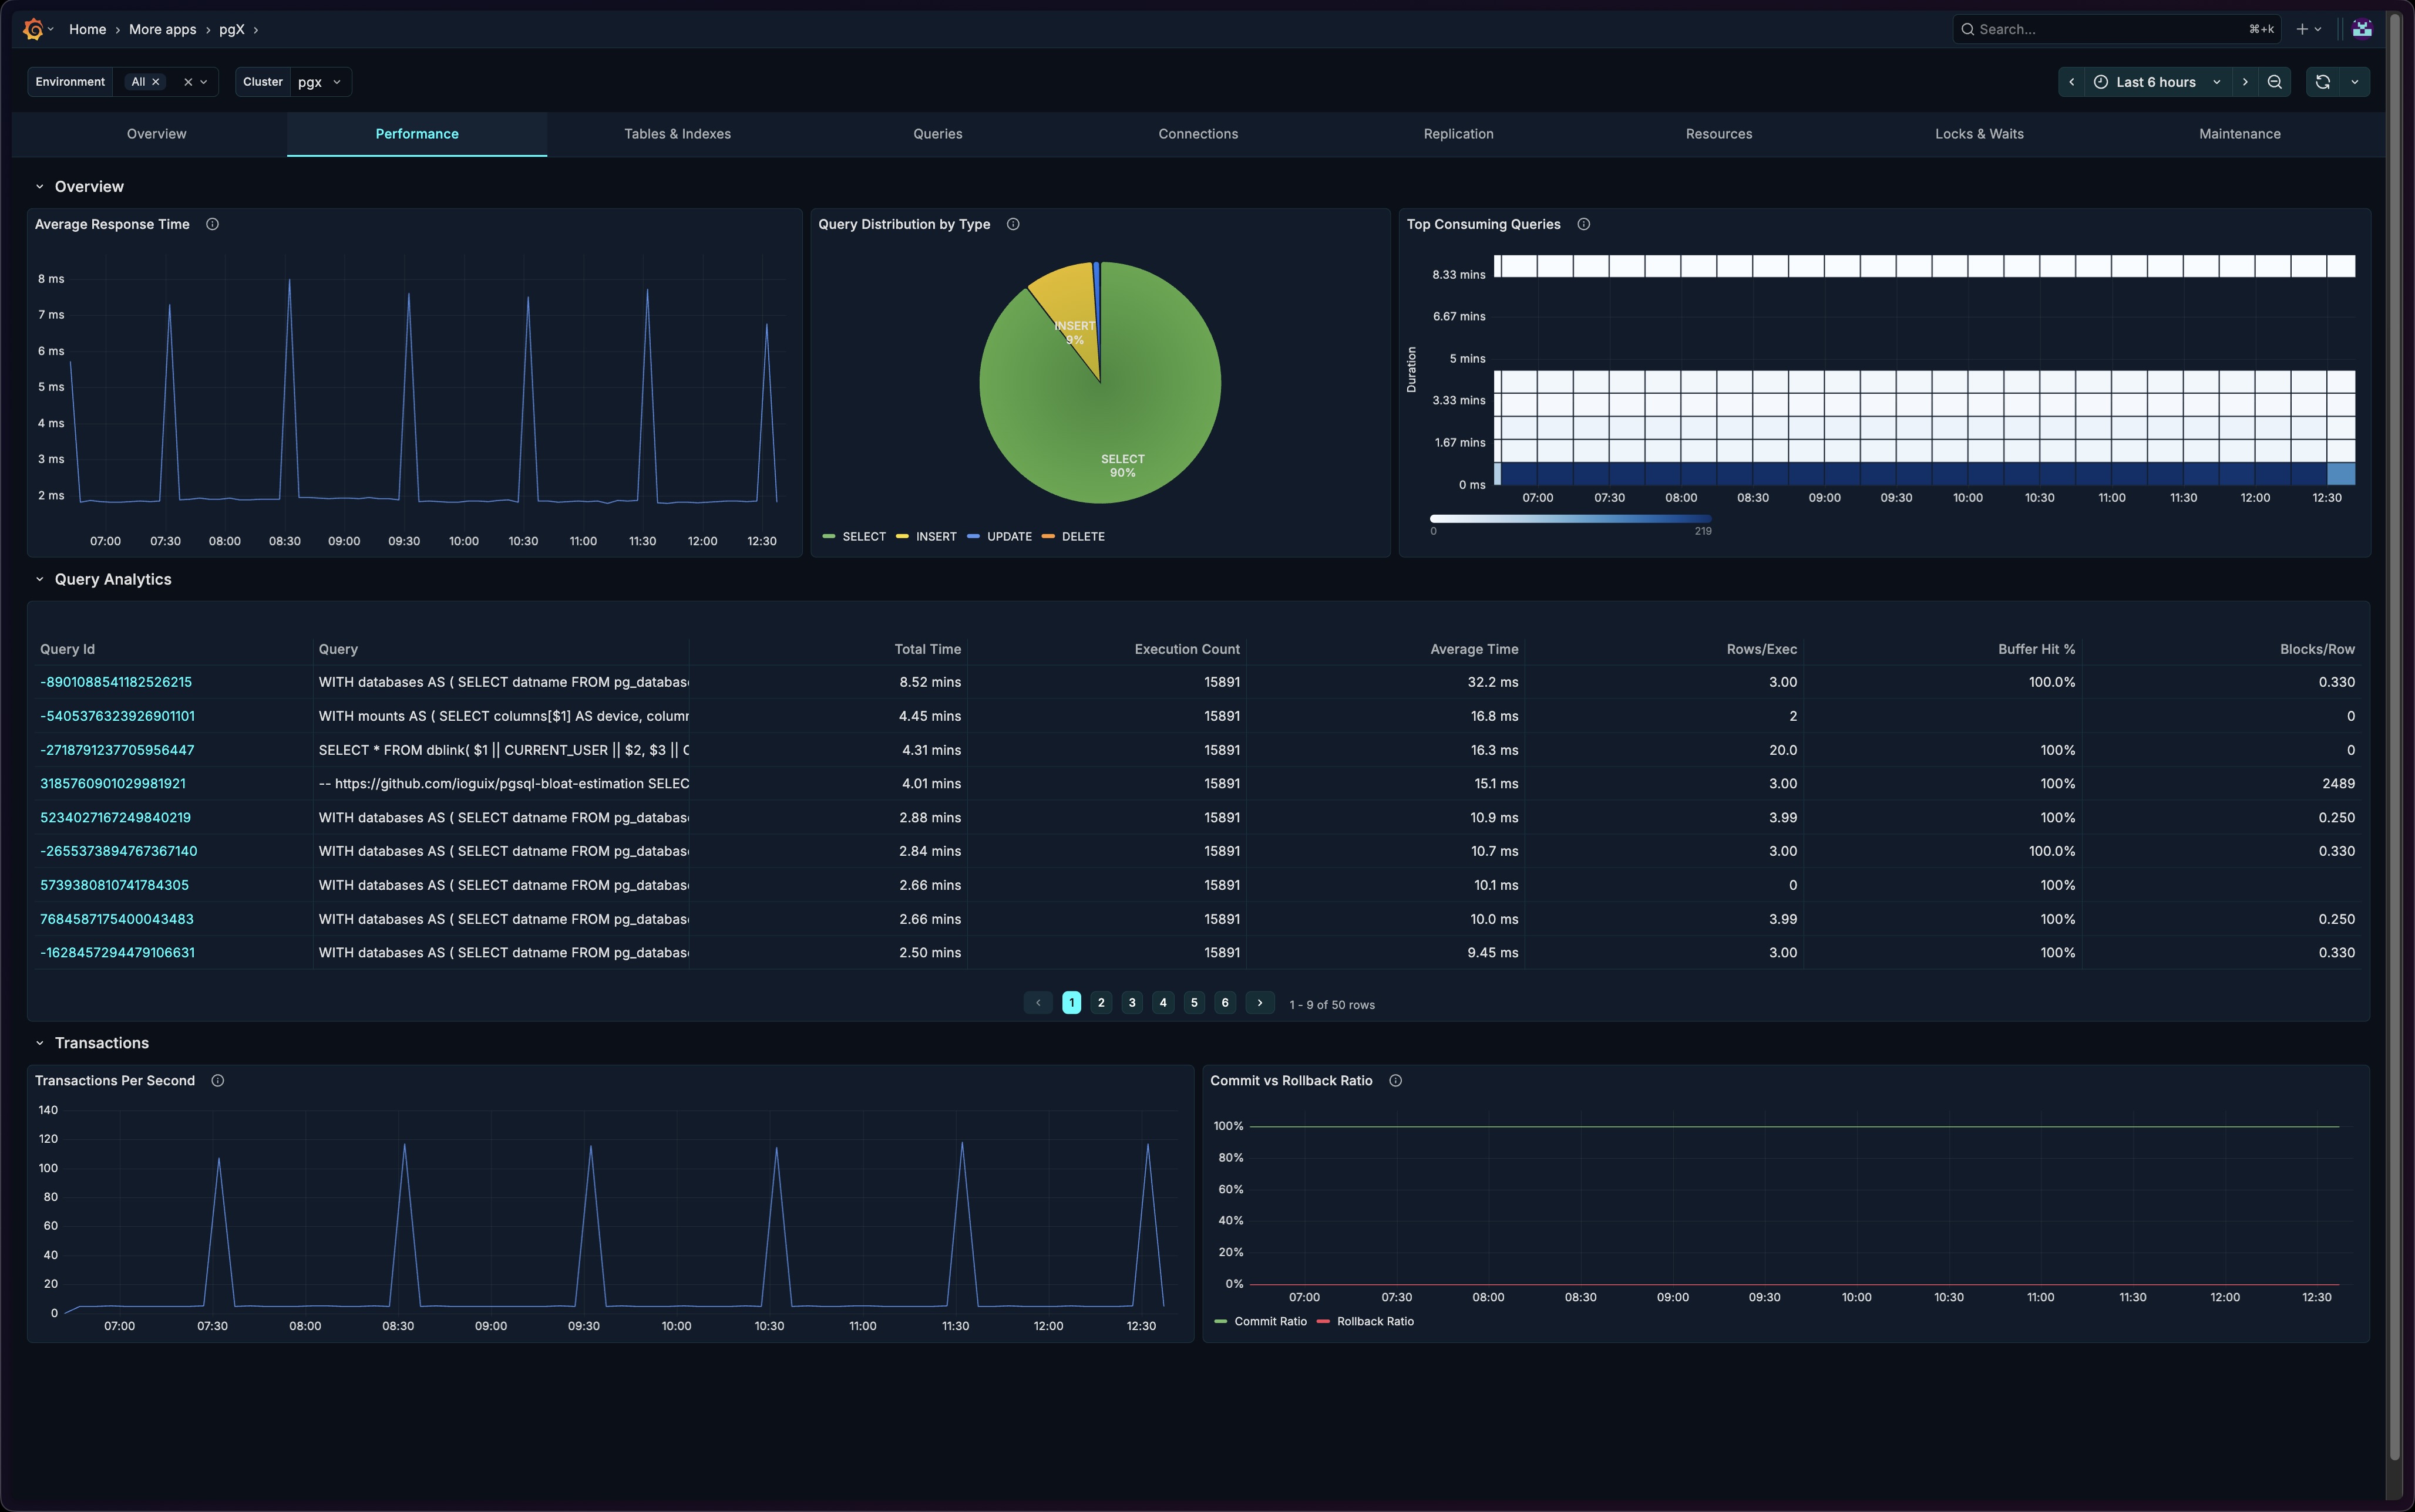The height and width of the screenshot is (1512, 2415).
Task: Open the user avatar profile icon
Action: (x=2362, y=29)
